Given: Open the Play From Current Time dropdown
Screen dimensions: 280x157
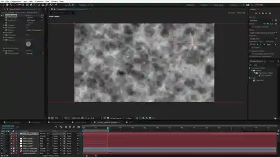Looking at the screenshot, I should coord(263,39).
